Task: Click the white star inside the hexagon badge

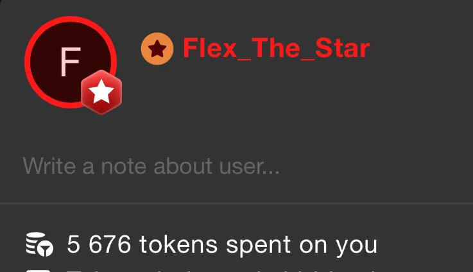Action: (x=101, y=91)
